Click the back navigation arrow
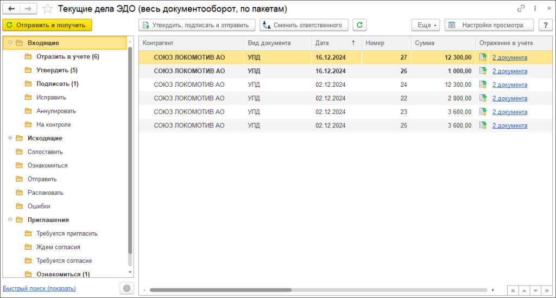 tap(11, 9)
